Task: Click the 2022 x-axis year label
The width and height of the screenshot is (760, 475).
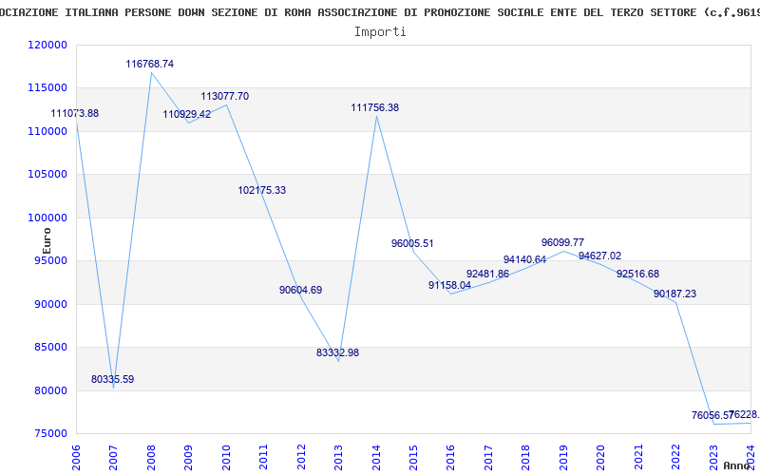Action: pyautogui.click(x=675, y=456)
